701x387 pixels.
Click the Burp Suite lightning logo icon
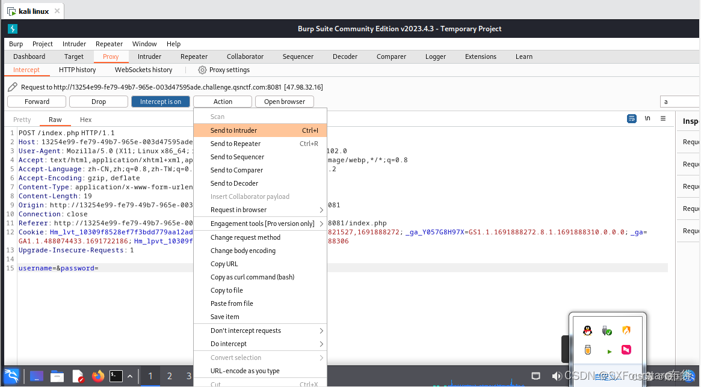13,29
